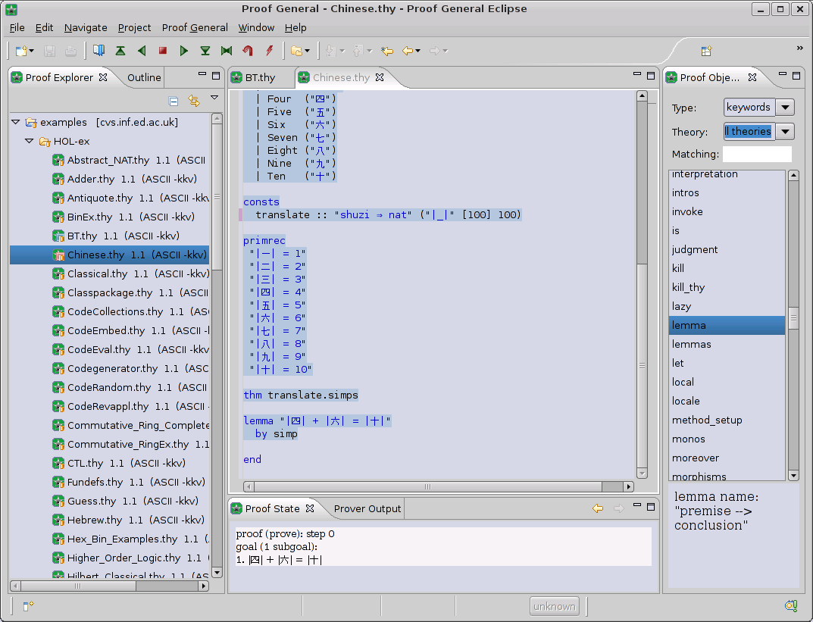Process all steps with green down-triangle icon

click(x=205, y=51)
